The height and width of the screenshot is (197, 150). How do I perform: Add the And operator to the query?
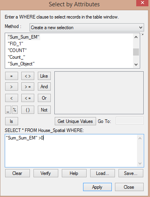44,87
